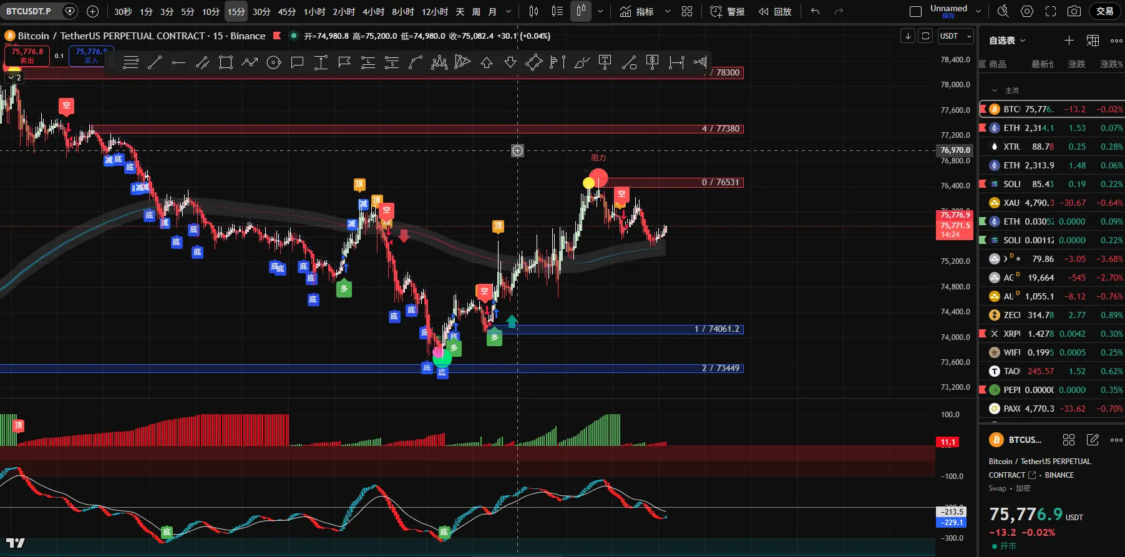The image size is (1125, 557).
Task: Add a symbol to the watchlist
Action: (1069, 41)
